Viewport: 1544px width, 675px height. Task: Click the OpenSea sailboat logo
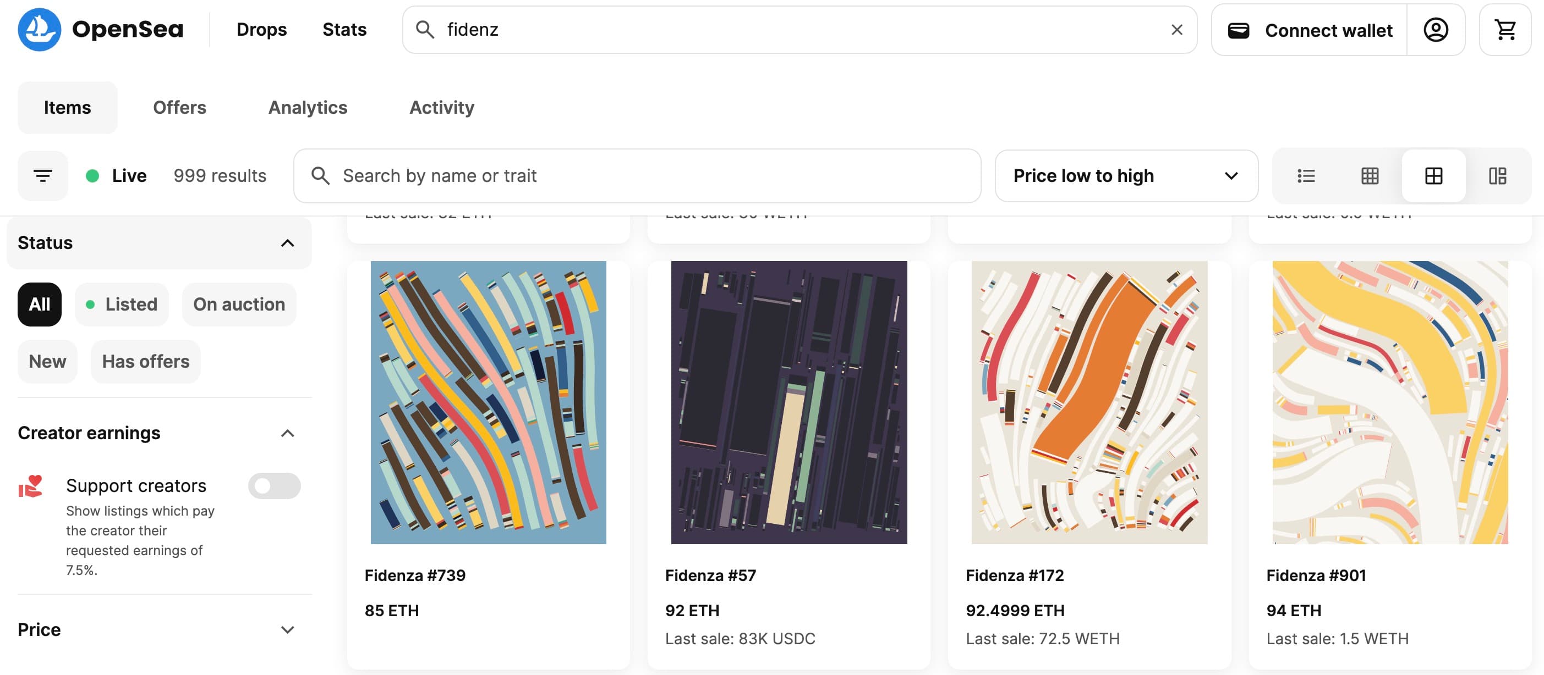pyautogui.click(x=39, y=29)
